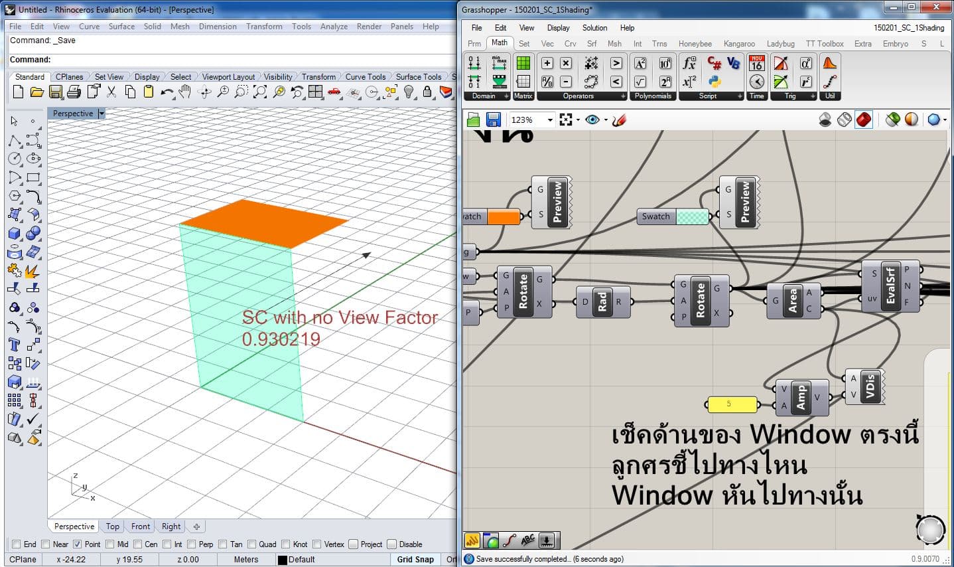The image size is (954, 567).
Task: Switch to the Top viewport tab
Action: 113,526
